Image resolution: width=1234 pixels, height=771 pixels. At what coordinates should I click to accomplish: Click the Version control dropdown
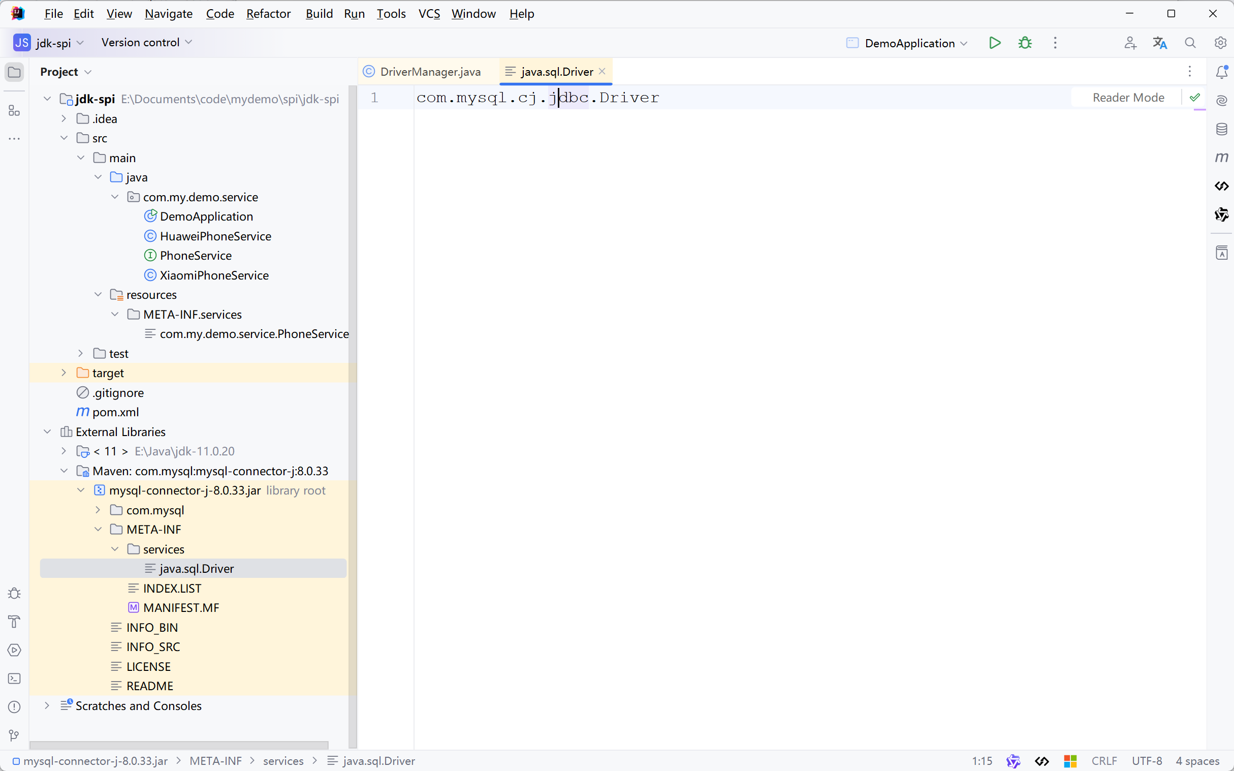(146, 42)
